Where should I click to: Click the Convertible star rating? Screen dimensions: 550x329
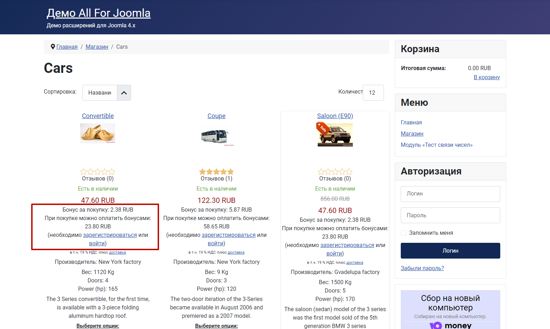(x=98, y=172)
